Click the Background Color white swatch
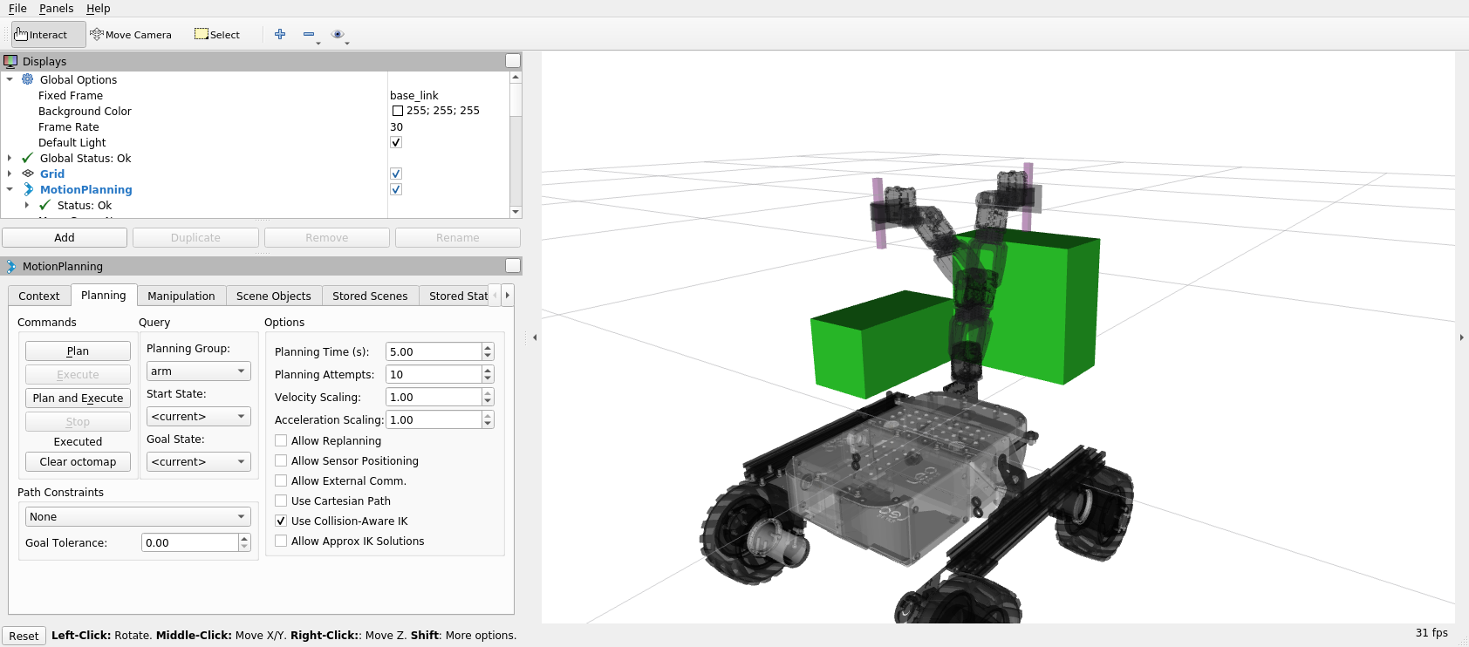 point(398,111)
